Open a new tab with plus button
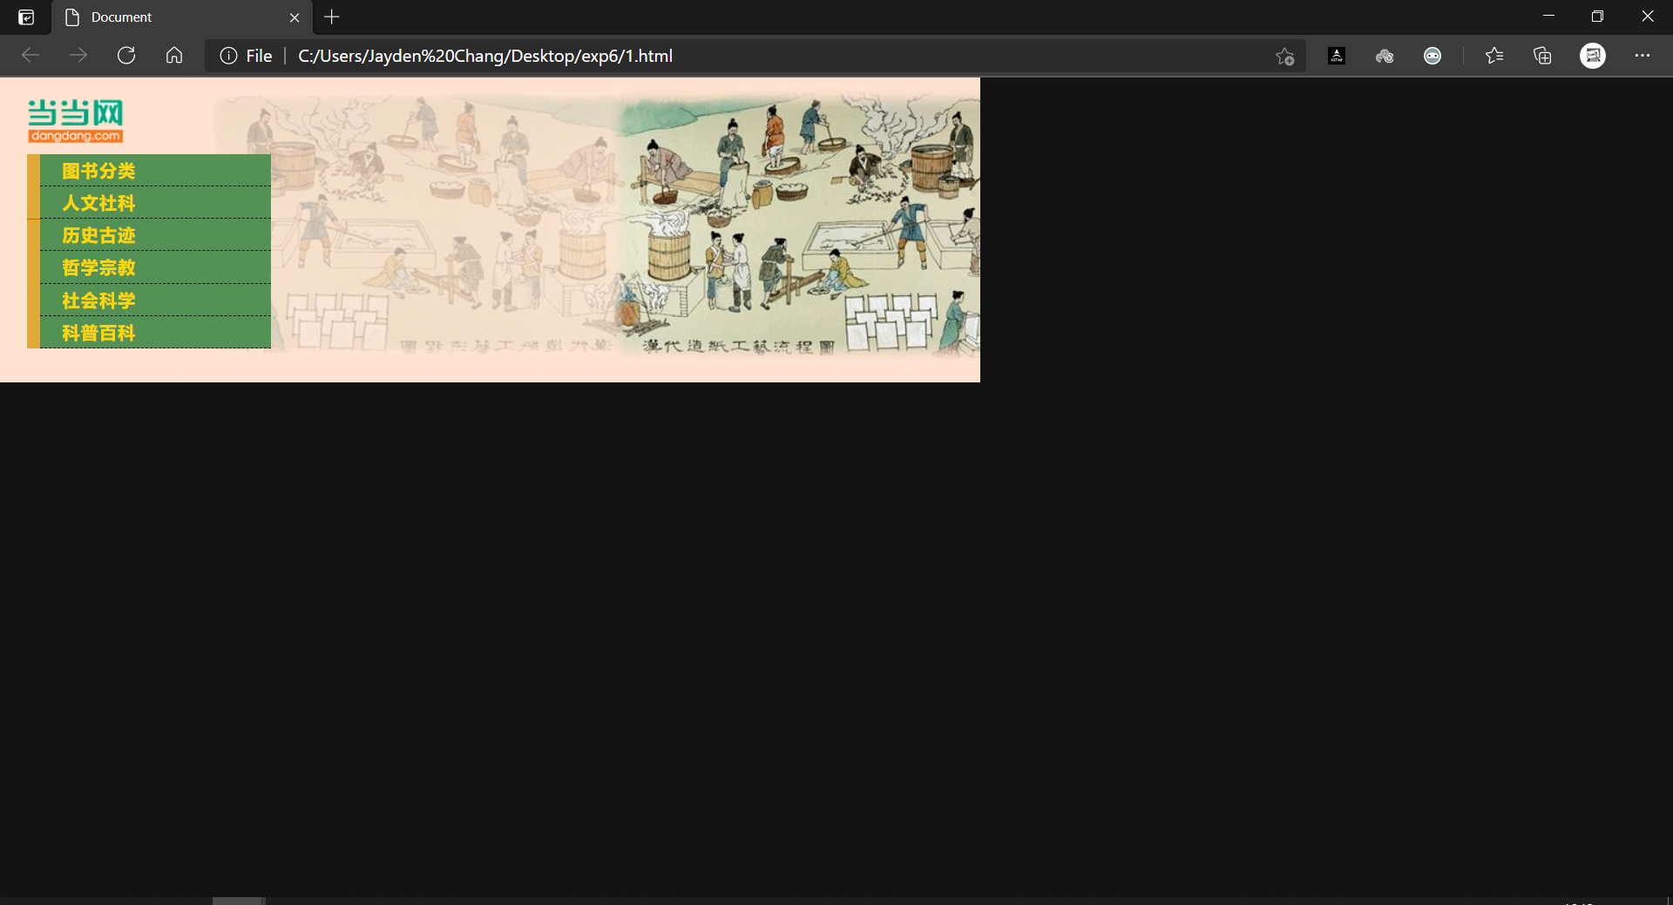The image size is (1673, 905). coord(332,17)
